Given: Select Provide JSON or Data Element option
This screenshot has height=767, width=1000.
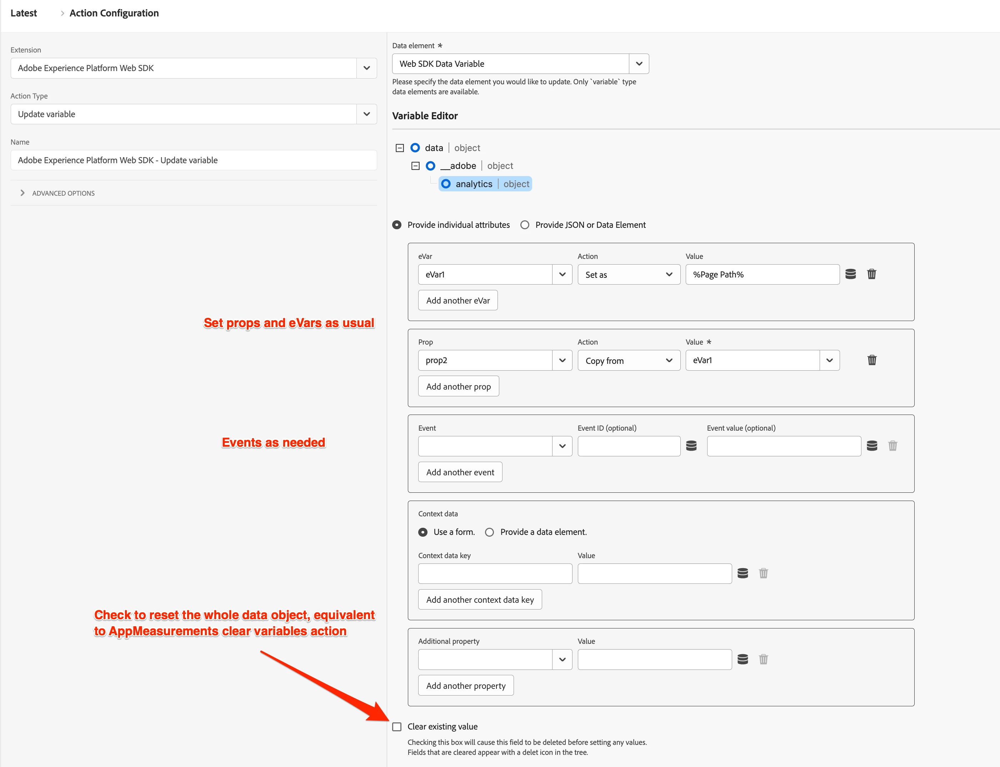Looking at the screenshot, I should point(525,225).
